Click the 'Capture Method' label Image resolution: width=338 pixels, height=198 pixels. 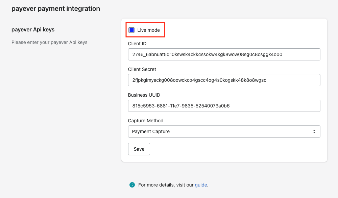[146, 121]
